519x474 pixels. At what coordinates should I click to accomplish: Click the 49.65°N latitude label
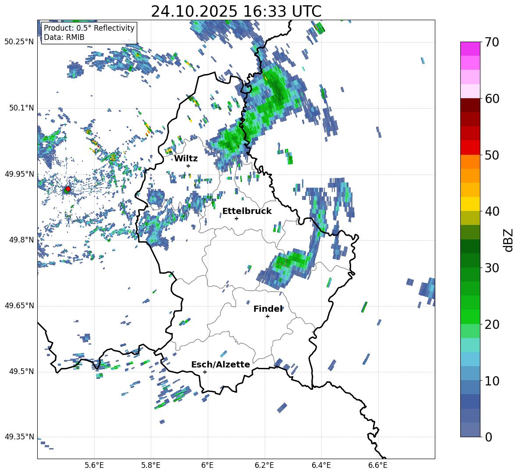[x=19, y=306]
